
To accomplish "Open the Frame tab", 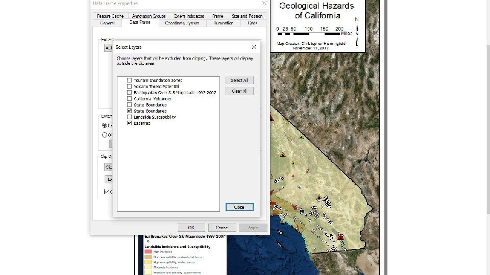I will pyautogui.click(x=217, y=16).
